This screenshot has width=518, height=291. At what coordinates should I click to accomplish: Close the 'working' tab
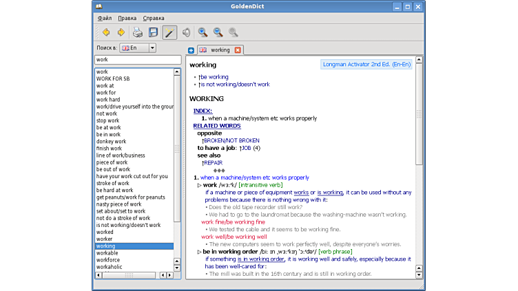(x=238, y=50)
